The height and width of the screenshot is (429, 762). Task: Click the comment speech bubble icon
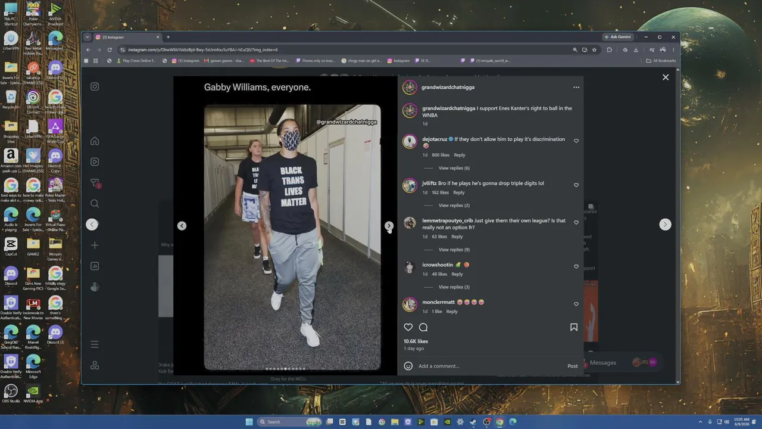(423, 327)
